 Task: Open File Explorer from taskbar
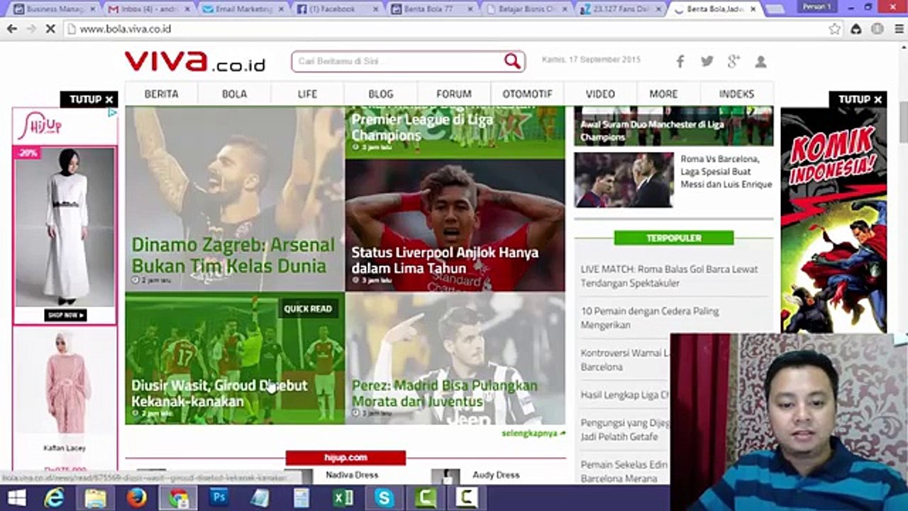(96, 498)
